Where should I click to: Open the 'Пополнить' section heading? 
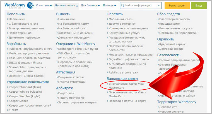pos(16,14)
